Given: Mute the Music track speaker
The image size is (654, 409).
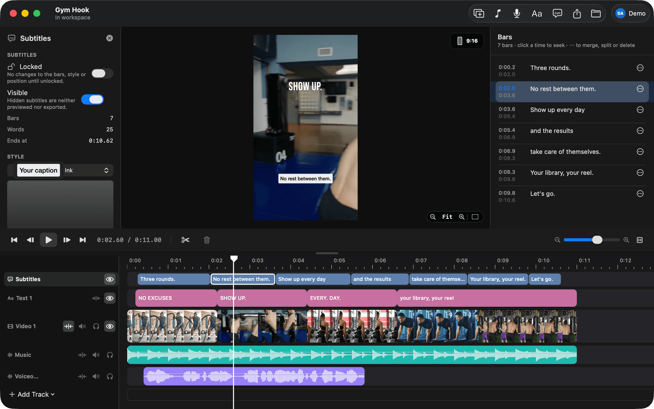Looking at the screenshot, I should (x=96, y=355).
